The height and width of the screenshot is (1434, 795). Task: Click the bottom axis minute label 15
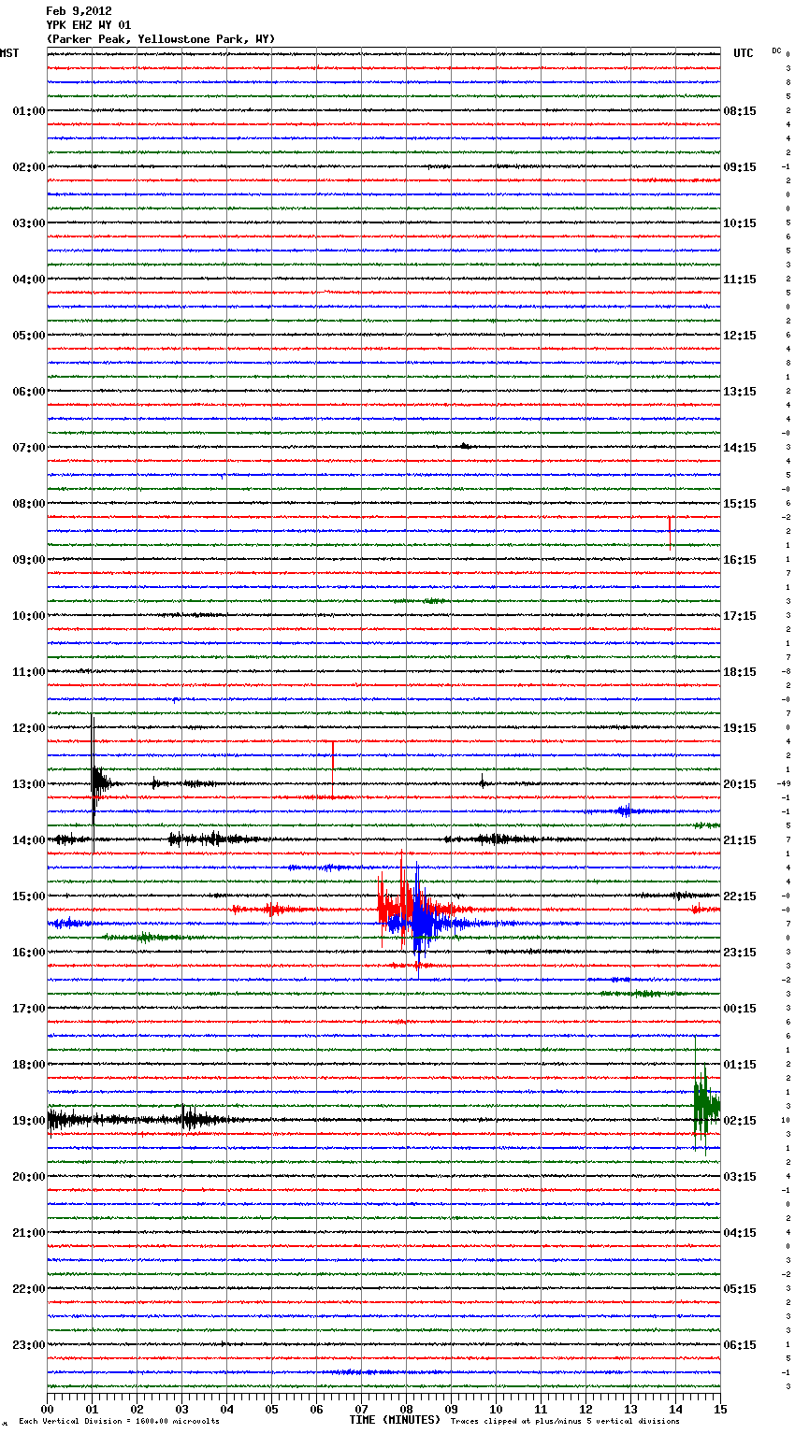click(x=720, y=1409)
